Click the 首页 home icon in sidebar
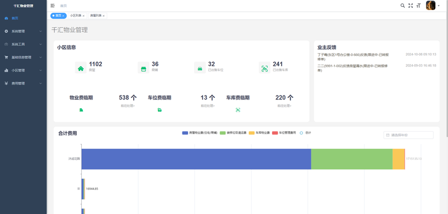This screenshot has width=448, height=214. pyautogui.click(x=6, y=18)
